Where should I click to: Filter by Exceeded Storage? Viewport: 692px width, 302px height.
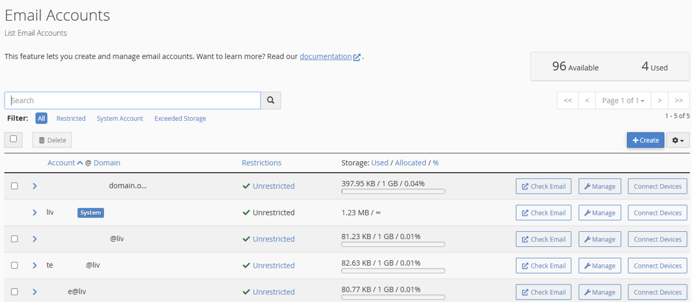click(x=180, y=119)
